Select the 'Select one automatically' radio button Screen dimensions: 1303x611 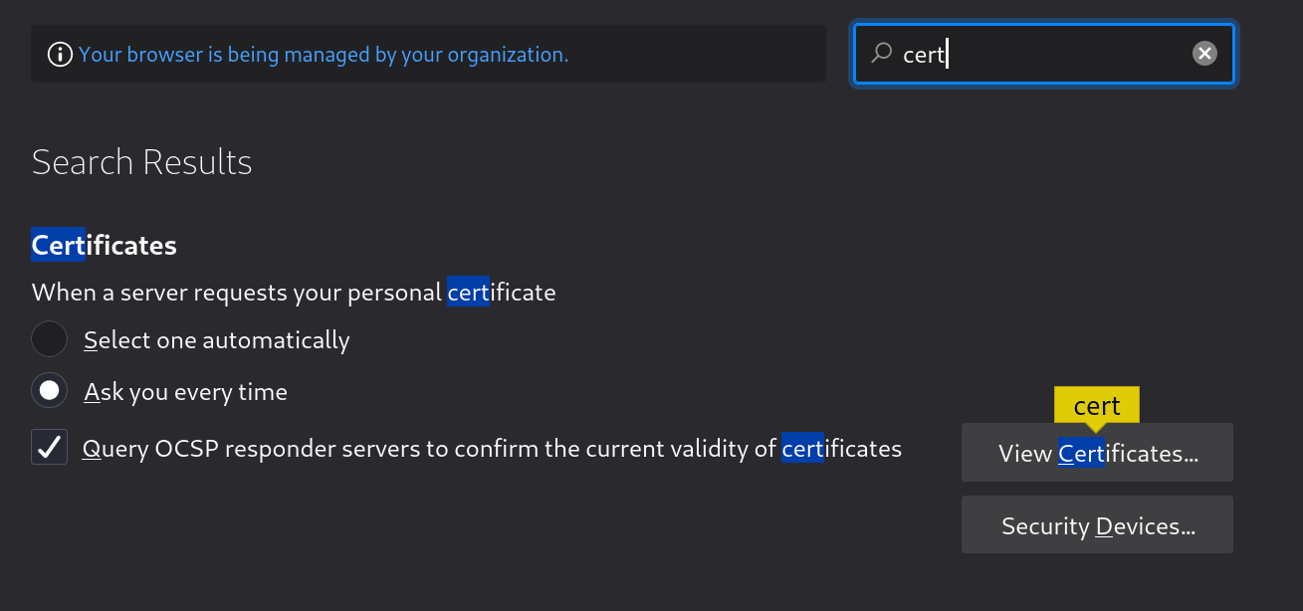50,339
